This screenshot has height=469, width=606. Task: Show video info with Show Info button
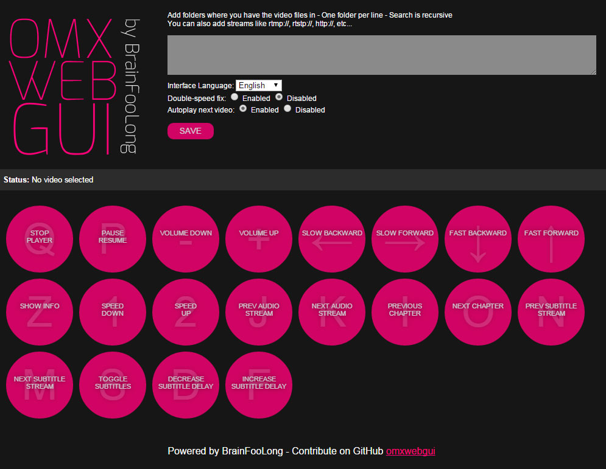40,312
